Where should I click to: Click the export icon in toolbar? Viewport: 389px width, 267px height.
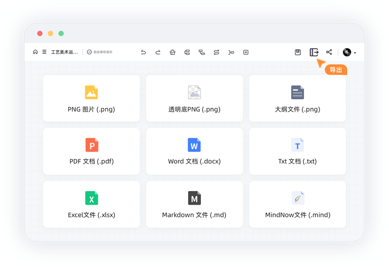[x=314, y=52]
